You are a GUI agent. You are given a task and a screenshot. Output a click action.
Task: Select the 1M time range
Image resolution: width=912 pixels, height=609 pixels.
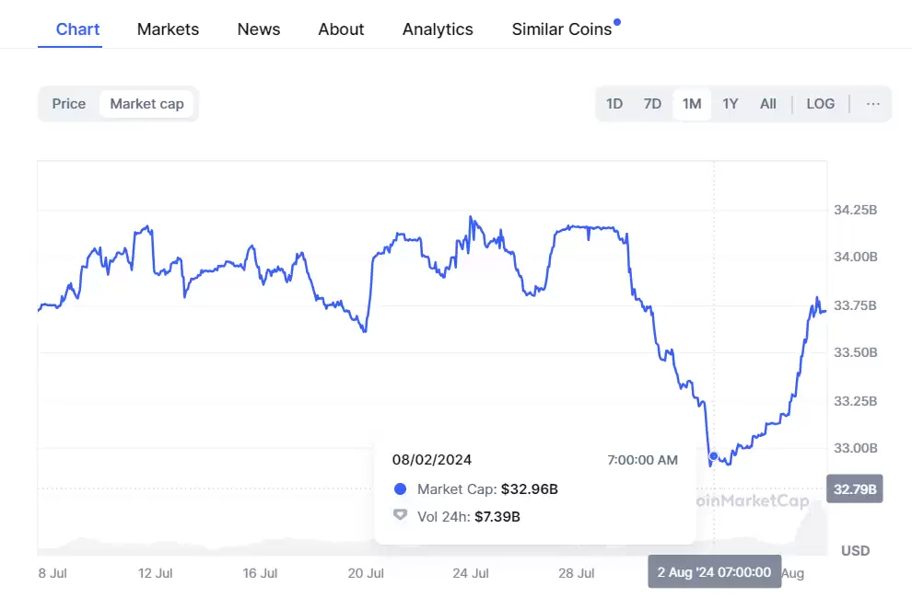(x=692, y=104)
